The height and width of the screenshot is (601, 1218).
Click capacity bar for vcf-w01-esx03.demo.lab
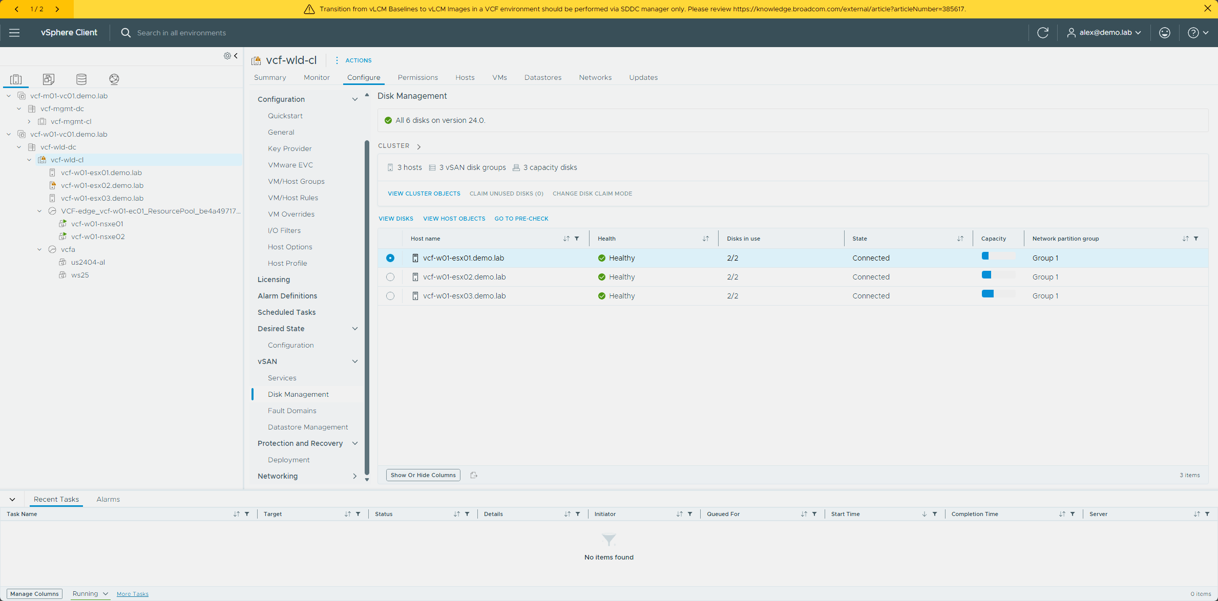(998, 294)
